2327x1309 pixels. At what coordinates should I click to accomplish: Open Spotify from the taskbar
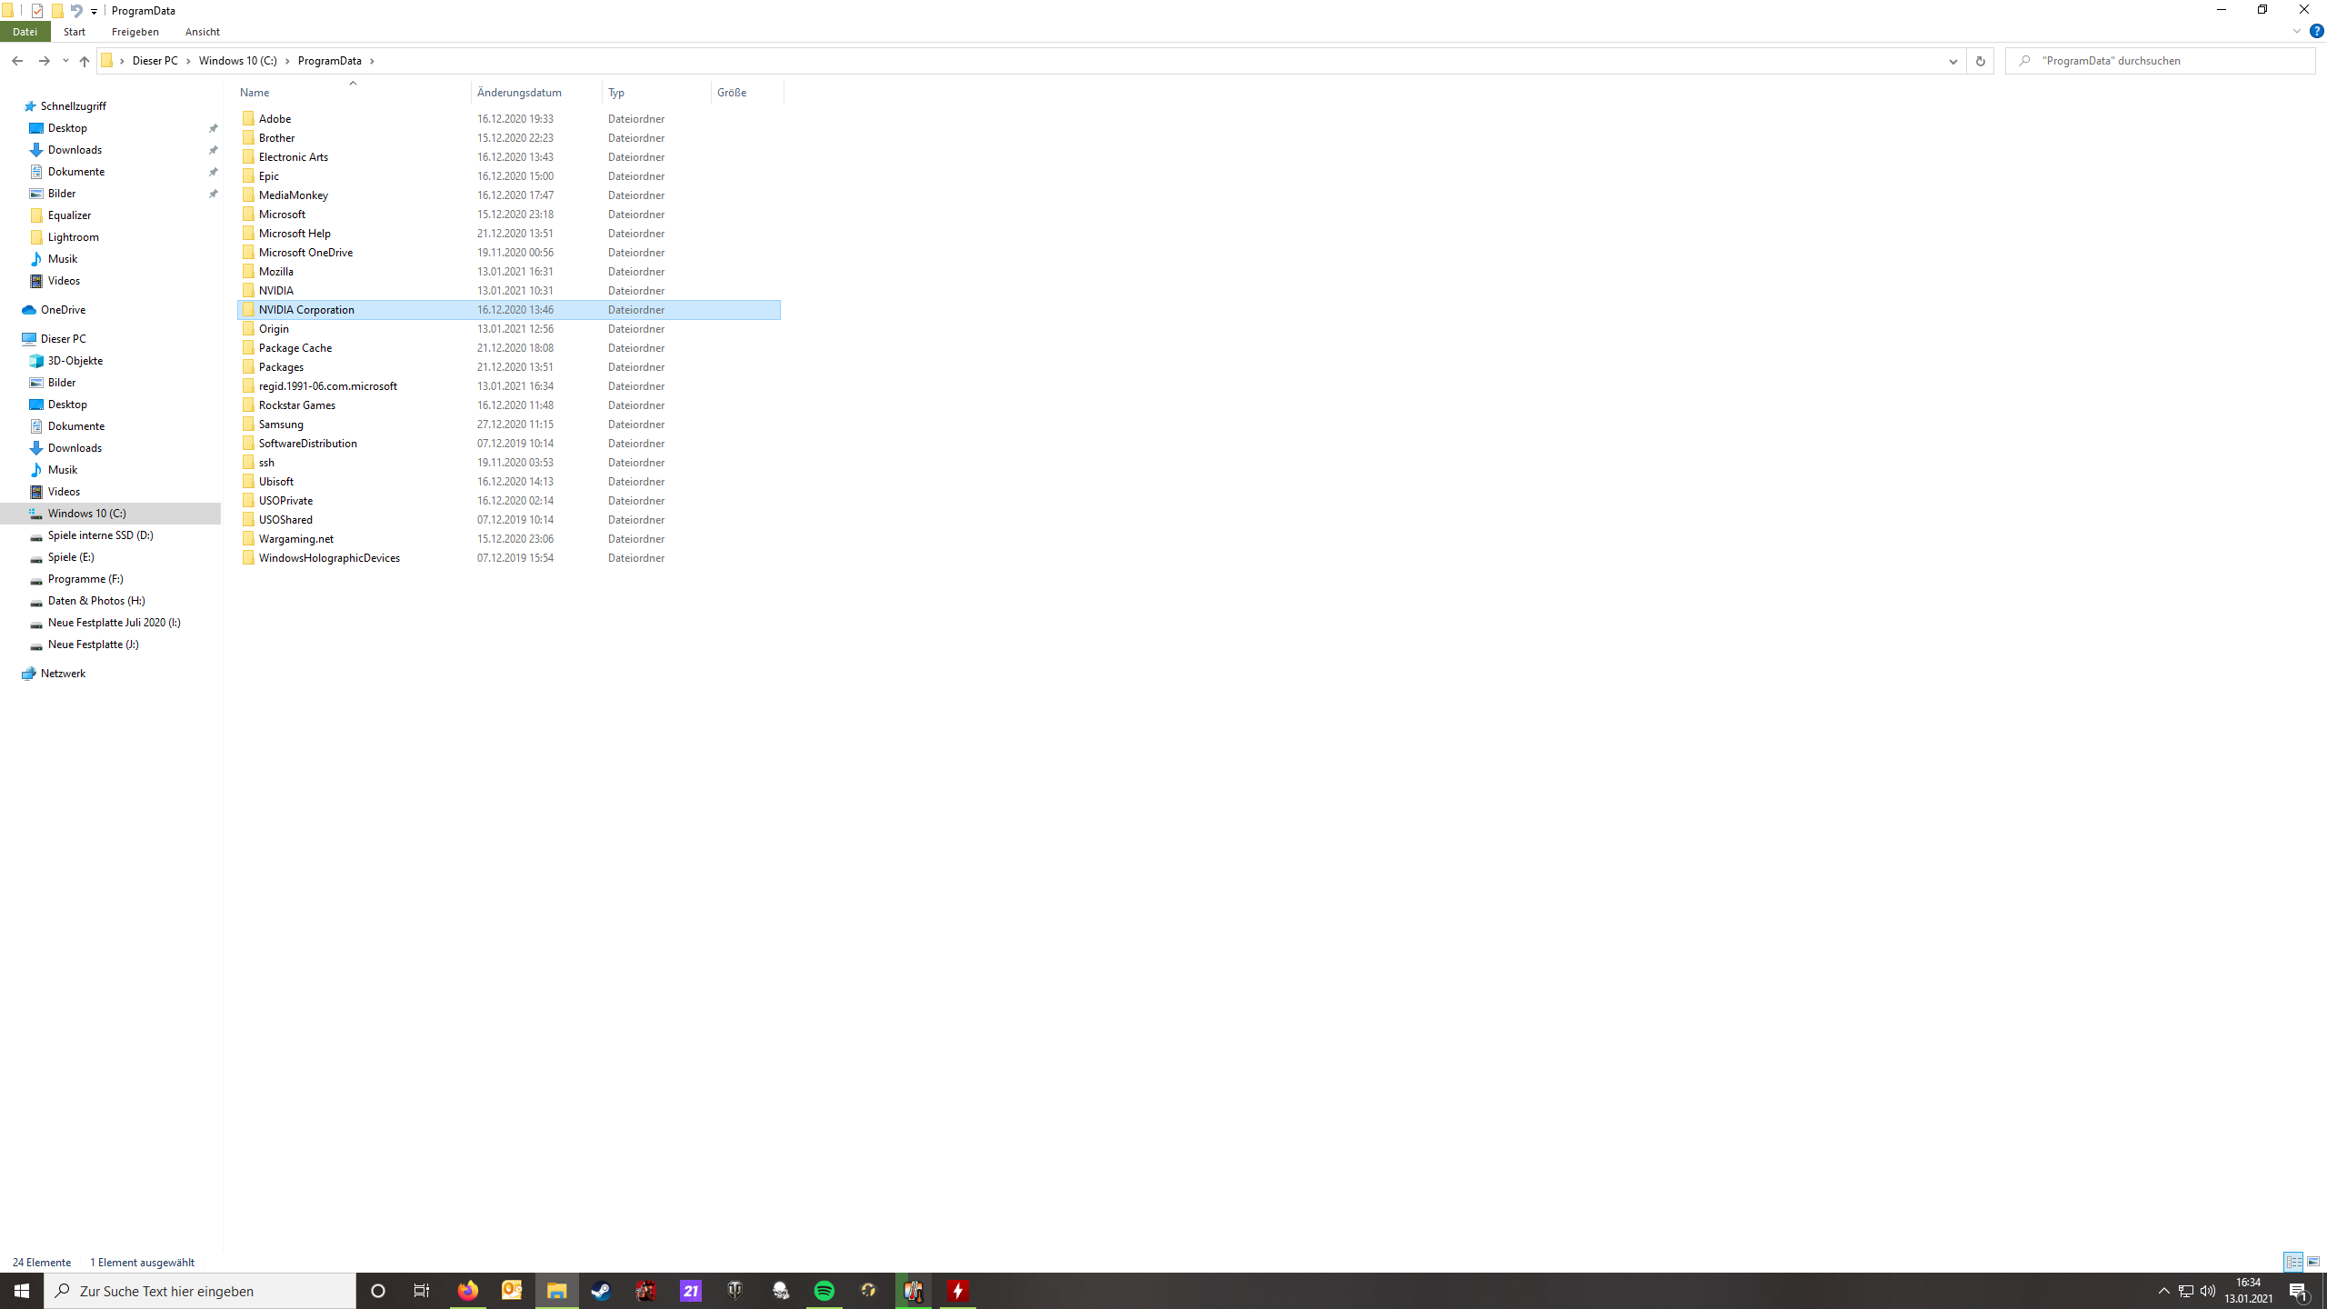pyautogui.click(x=824, y=1291)
